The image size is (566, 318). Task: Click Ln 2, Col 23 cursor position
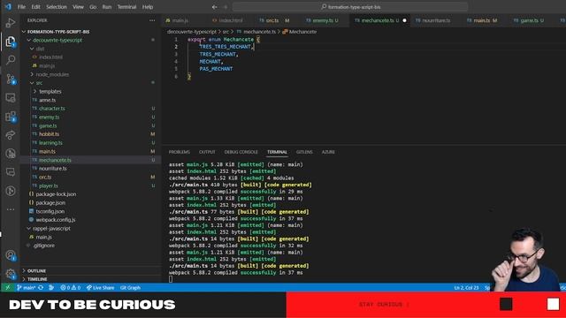tap(466, 288)
